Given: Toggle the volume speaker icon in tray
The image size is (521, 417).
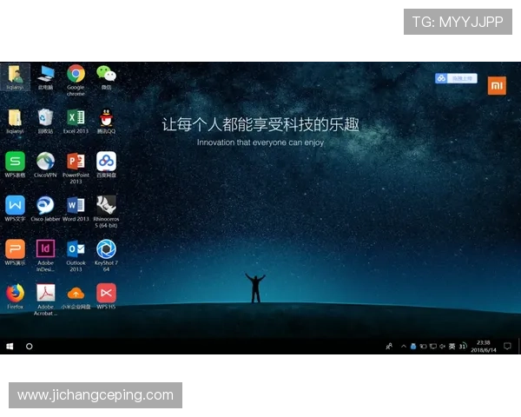Looking at the screenshot, I should pos(444,346).
